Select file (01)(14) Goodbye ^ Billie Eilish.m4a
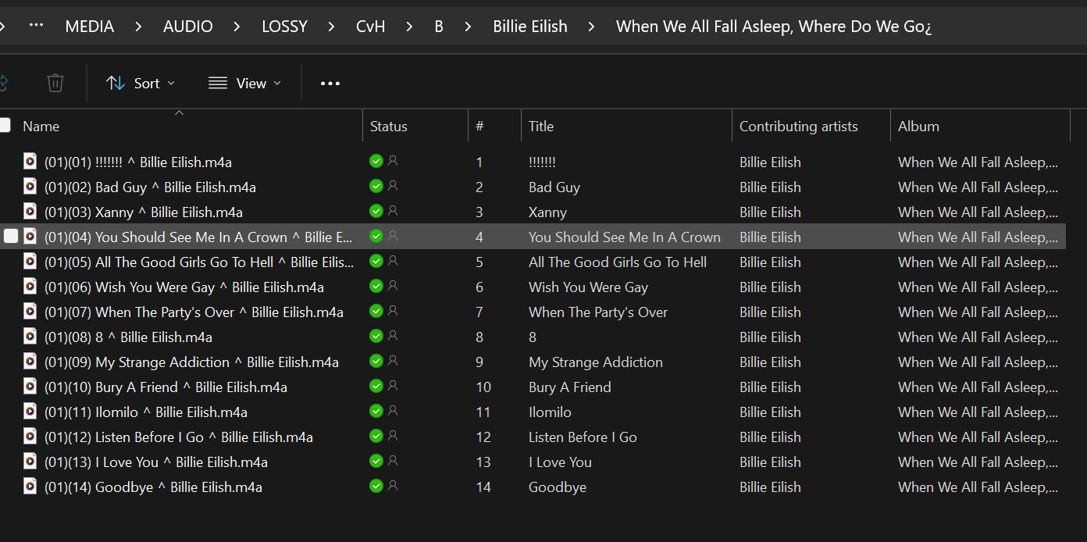Image resolution: width=1087 pixels, height=542 pixels. 153,487
